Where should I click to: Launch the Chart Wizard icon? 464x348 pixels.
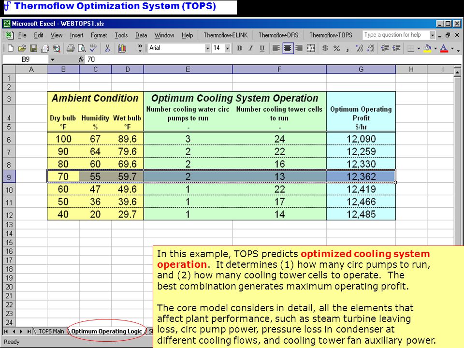click(x=122, y=48)
